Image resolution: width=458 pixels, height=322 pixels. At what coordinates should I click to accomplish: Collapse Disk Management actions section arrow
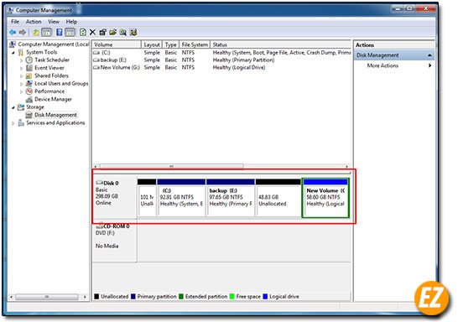coord(429,55)
